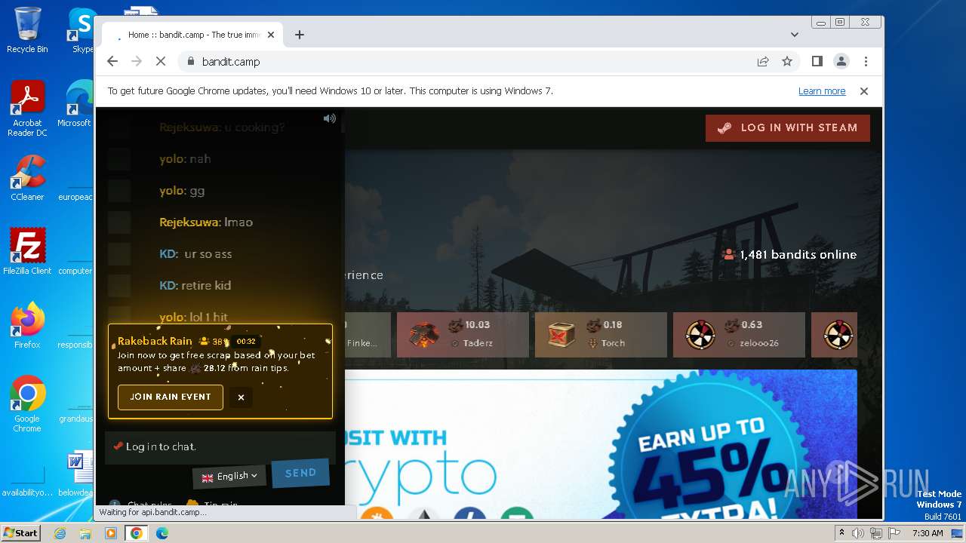Viewport: 966px width, 543px height.
Task: Open the CCleaner desktop icon
Action: pos(27,178)
